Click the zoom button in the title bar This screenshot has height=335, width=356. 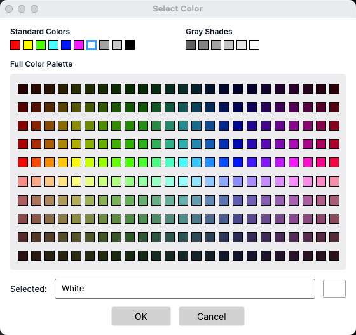click(x=34, y=9)
